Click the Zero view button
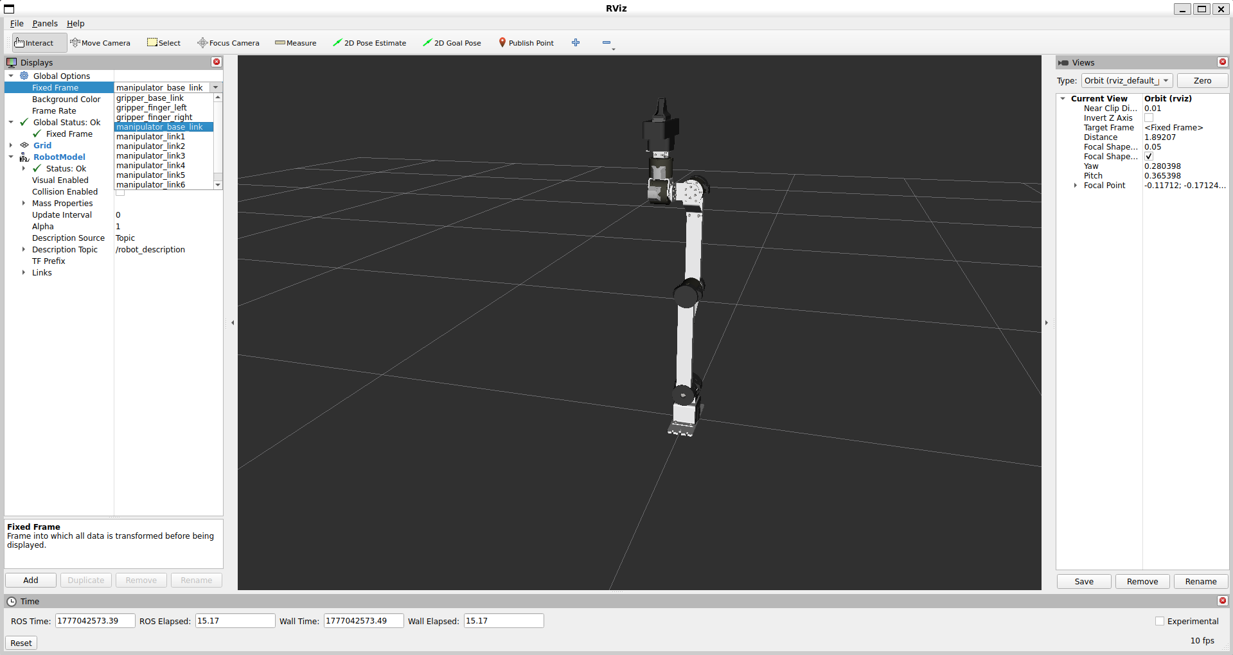 (1202, 80)
